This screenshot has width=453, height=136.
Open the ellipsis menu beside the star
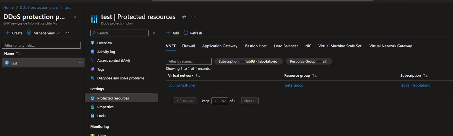click(193, 17)
